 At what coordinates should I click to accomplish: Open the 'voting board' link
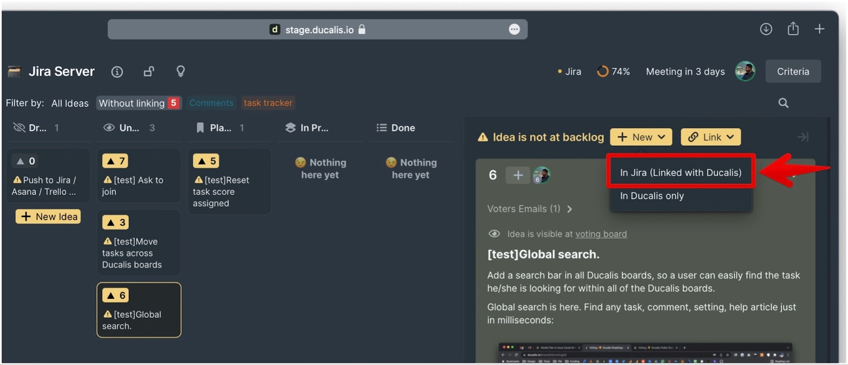tap(601, 234)
